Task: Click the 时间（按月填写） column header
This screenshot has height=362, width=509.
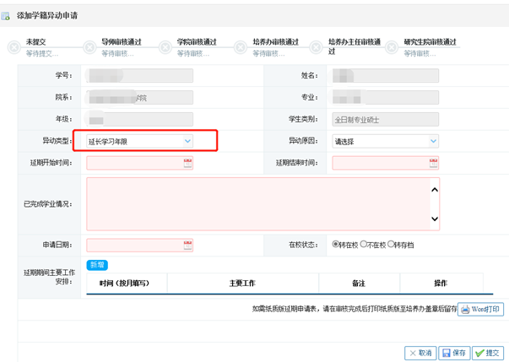Action: pyautogui.click(x=124, y=284)
